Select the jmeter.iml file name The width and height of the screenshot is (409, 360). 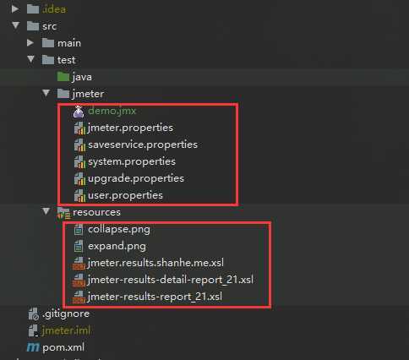(x=66, y=330)
